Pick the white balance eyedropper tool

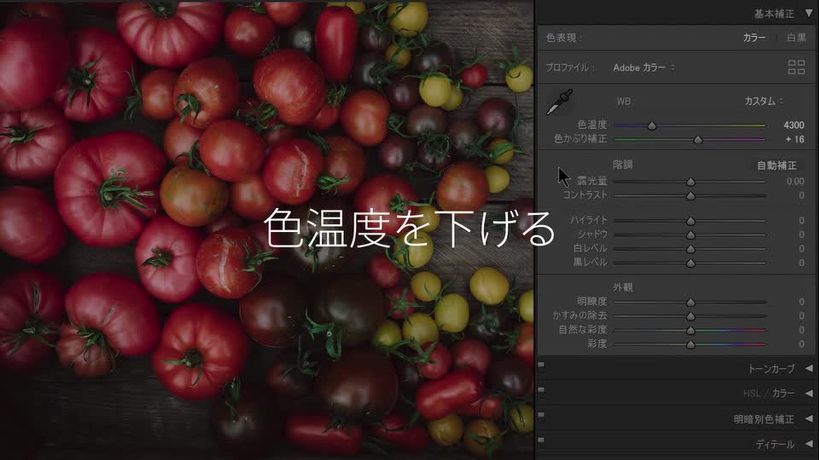coord(560,102)
